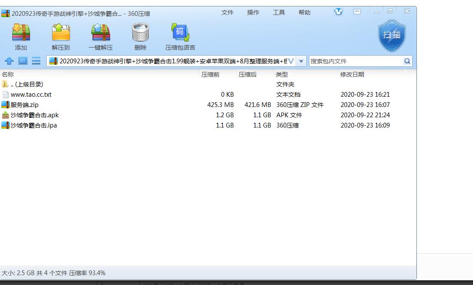Click the 添加 (Add) toolbar icon

(x=21, y=33)
